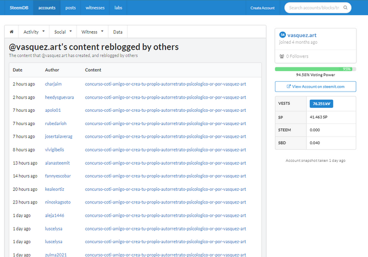The width and height of the screenshot is (368, 257).
Task: Open the content link in alanasteemit's row
Action: coord(166,162)
